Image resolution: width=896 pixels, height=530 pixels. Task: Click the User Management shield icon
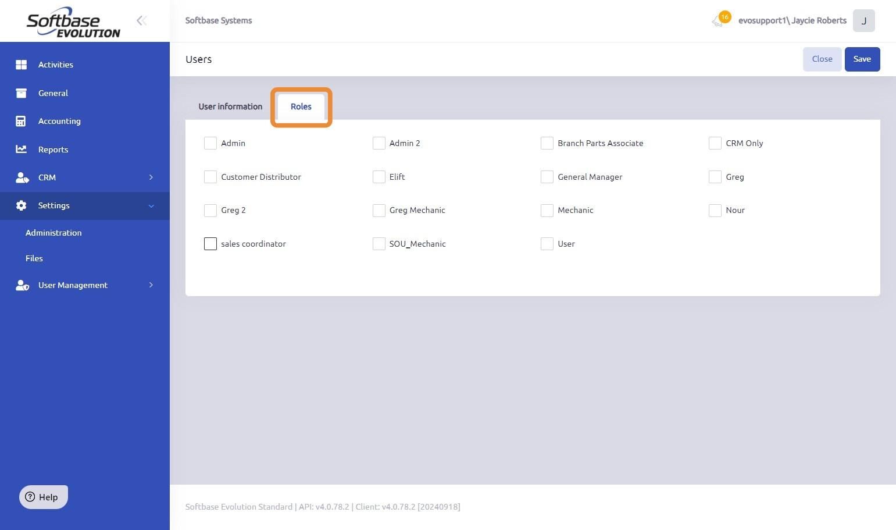click(22, 285)
